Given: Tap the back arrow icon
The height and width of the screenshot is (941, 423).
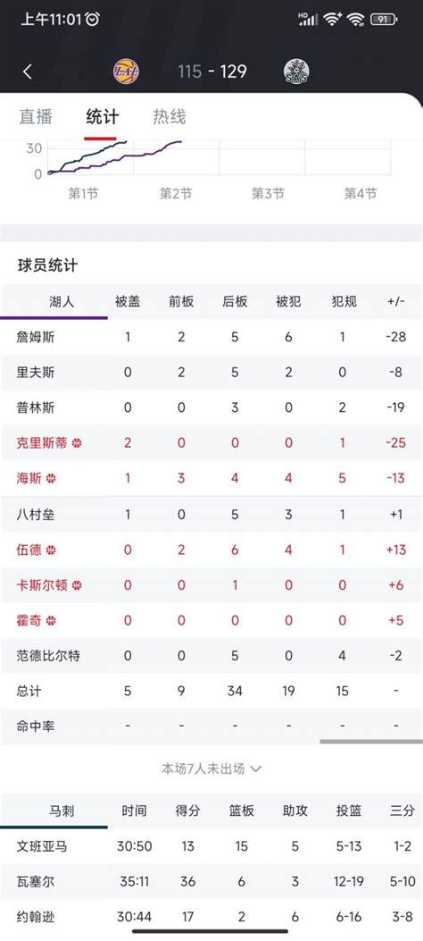Looking at the screenshot, I should (x=27, y=71).
